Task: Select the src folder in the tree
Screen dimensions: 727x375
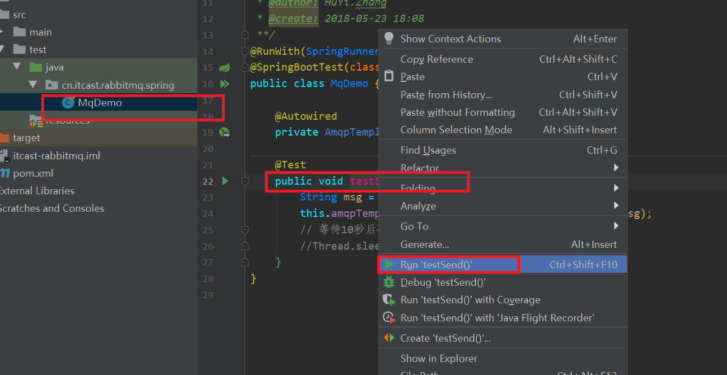Action: coord(19,15)
